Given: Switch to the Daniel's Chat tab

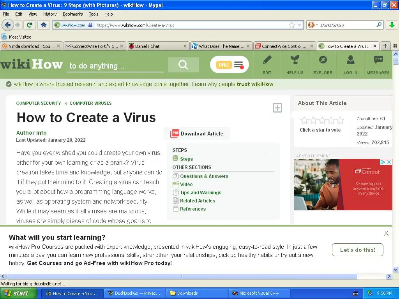Looking at the screenshot, I should coord(158,46).
